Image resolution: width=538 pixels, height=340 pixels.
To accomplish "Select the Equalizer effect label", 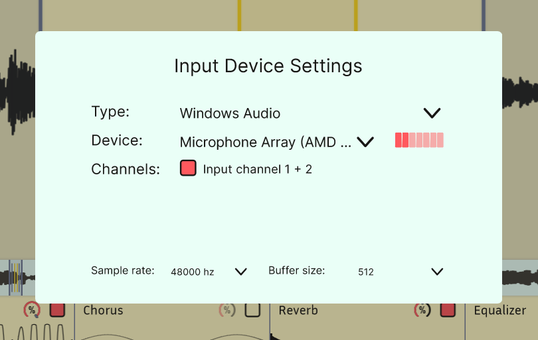I will click(x=500, y=311).
